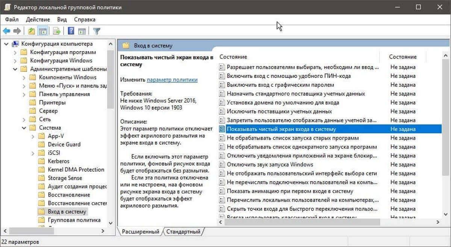Select 'Групповая политика' tree item

(74, 220)
